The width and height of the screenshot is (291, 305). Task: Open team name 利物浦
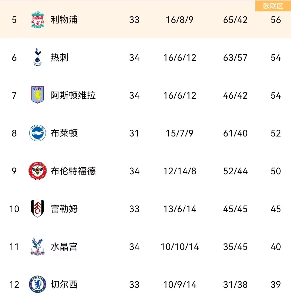(64, 20)
